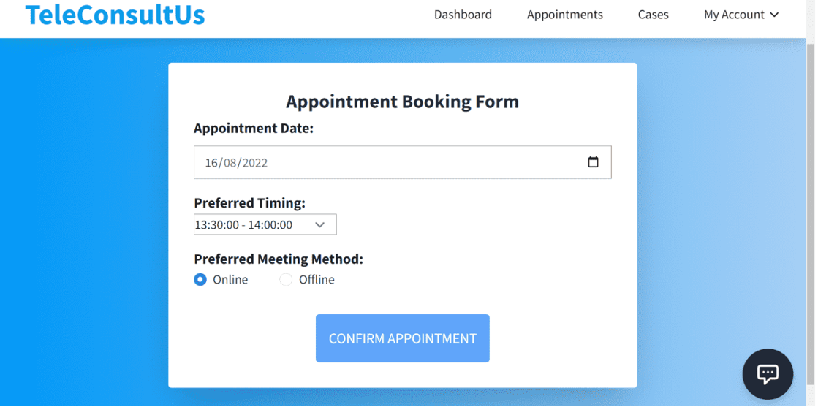Image resolution: width=818 pixels, height=407 pixels.
Task: Expand the My Account menu
Action: tap(741, 15)
